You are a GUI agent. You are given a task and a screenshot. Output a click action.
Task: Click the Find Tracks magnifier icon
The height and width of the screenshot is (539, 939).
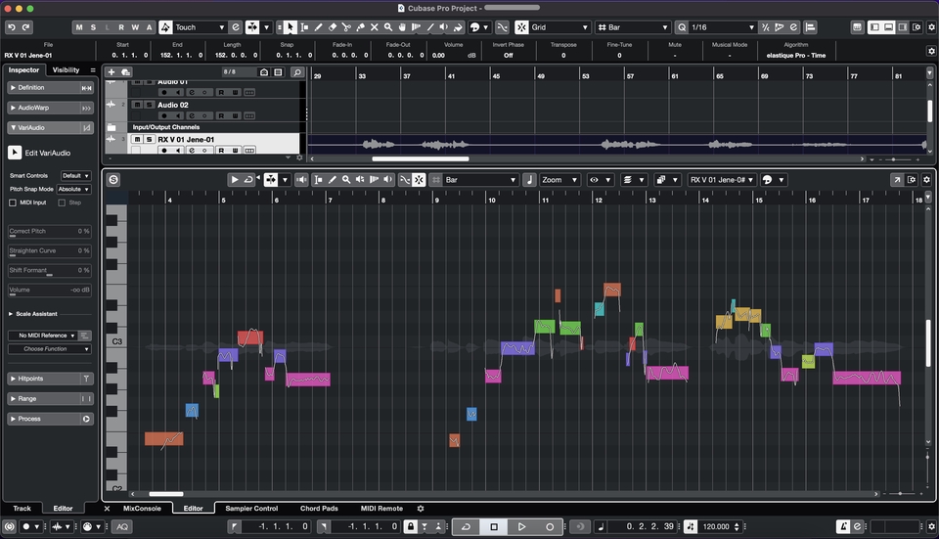click(x=297, y=71)
